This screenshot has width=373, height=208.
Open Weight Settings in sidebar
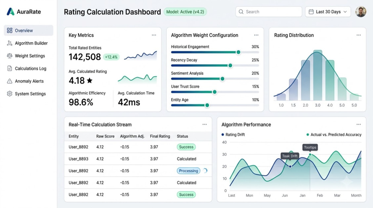pyautogui.click(x=28, y=56)
